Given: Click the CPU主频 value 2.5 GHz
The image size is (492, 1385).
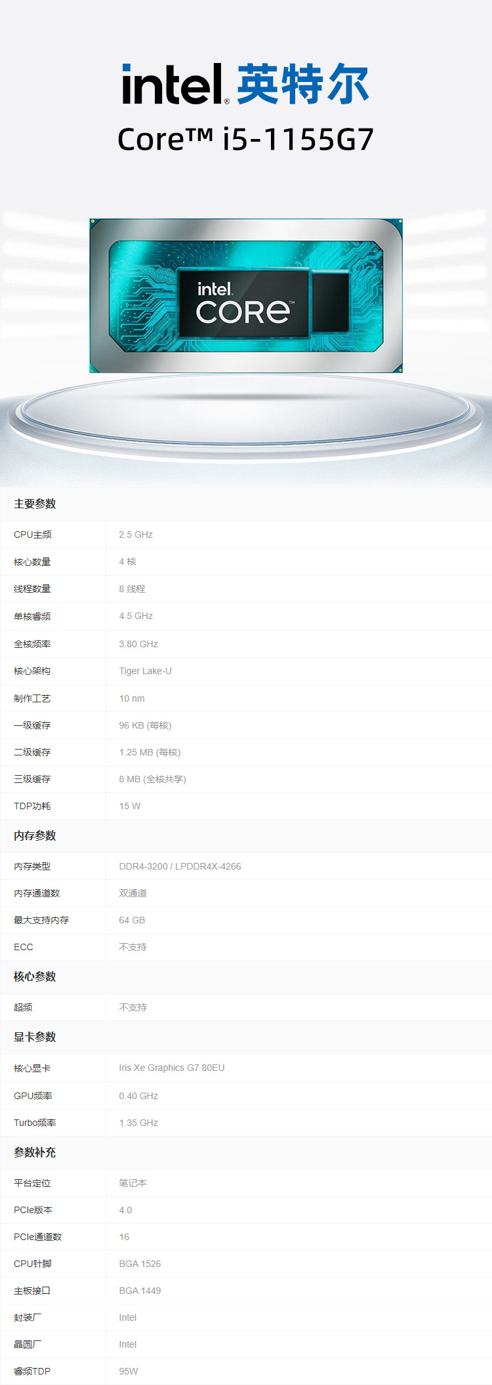Looking at the screenshot, I should click(x=136, y=534).
